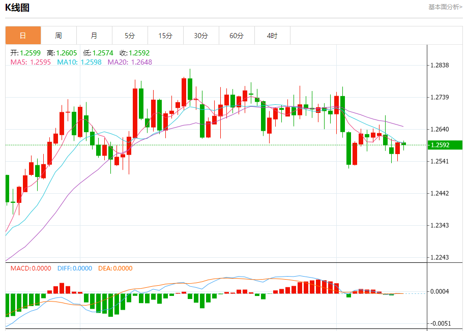Click the MA10: 1.2598 indicator label
Viewport: 467px width, 331px height.
[x=79, y=62]
